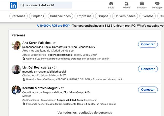Open the Mi red network icon
This screenshot has height=116, width=164.
click(126, 4)
